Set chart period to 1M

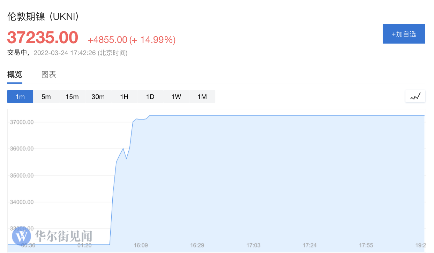point(202,97)
